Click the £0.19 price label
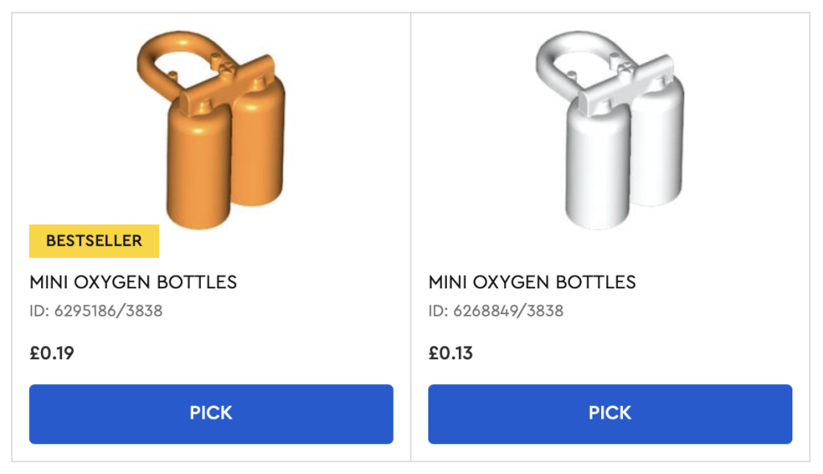 51,353
